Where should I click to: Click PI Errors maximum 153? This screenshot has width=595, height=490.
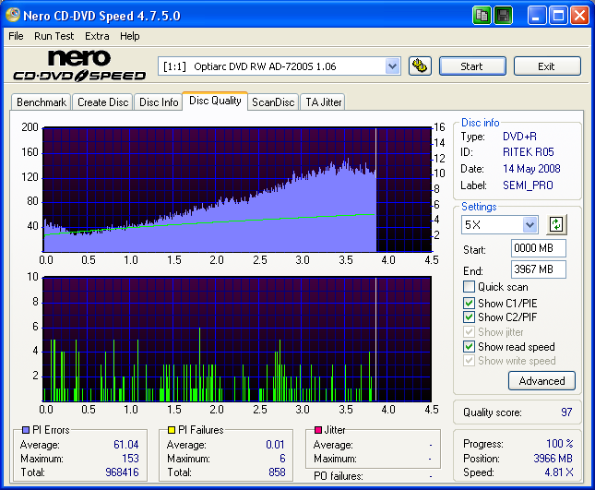point(131,459)
